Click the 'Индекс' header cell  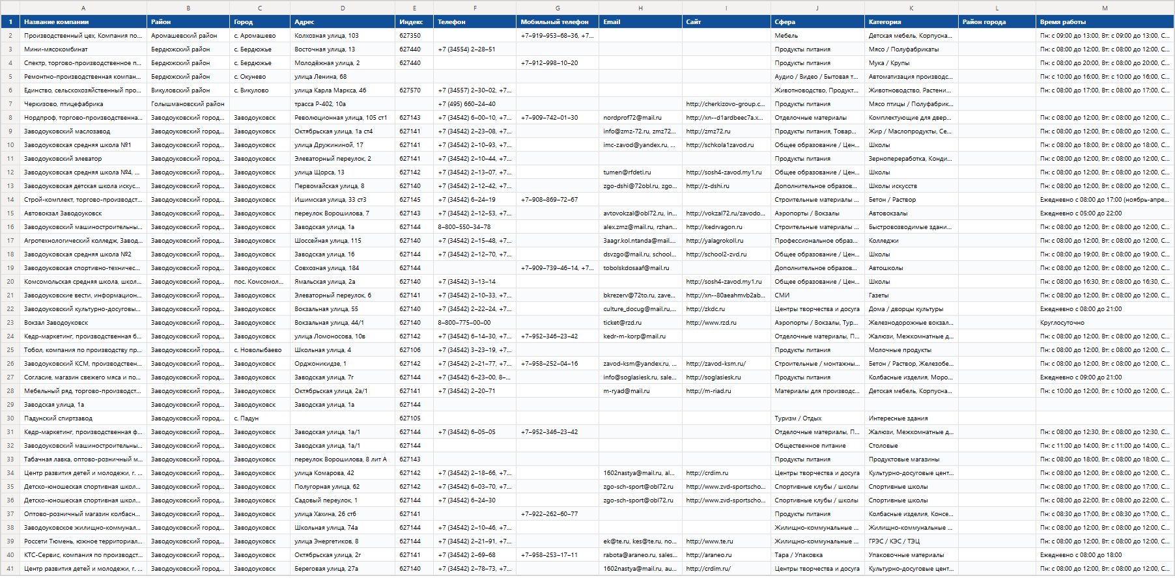click(414, 22)
